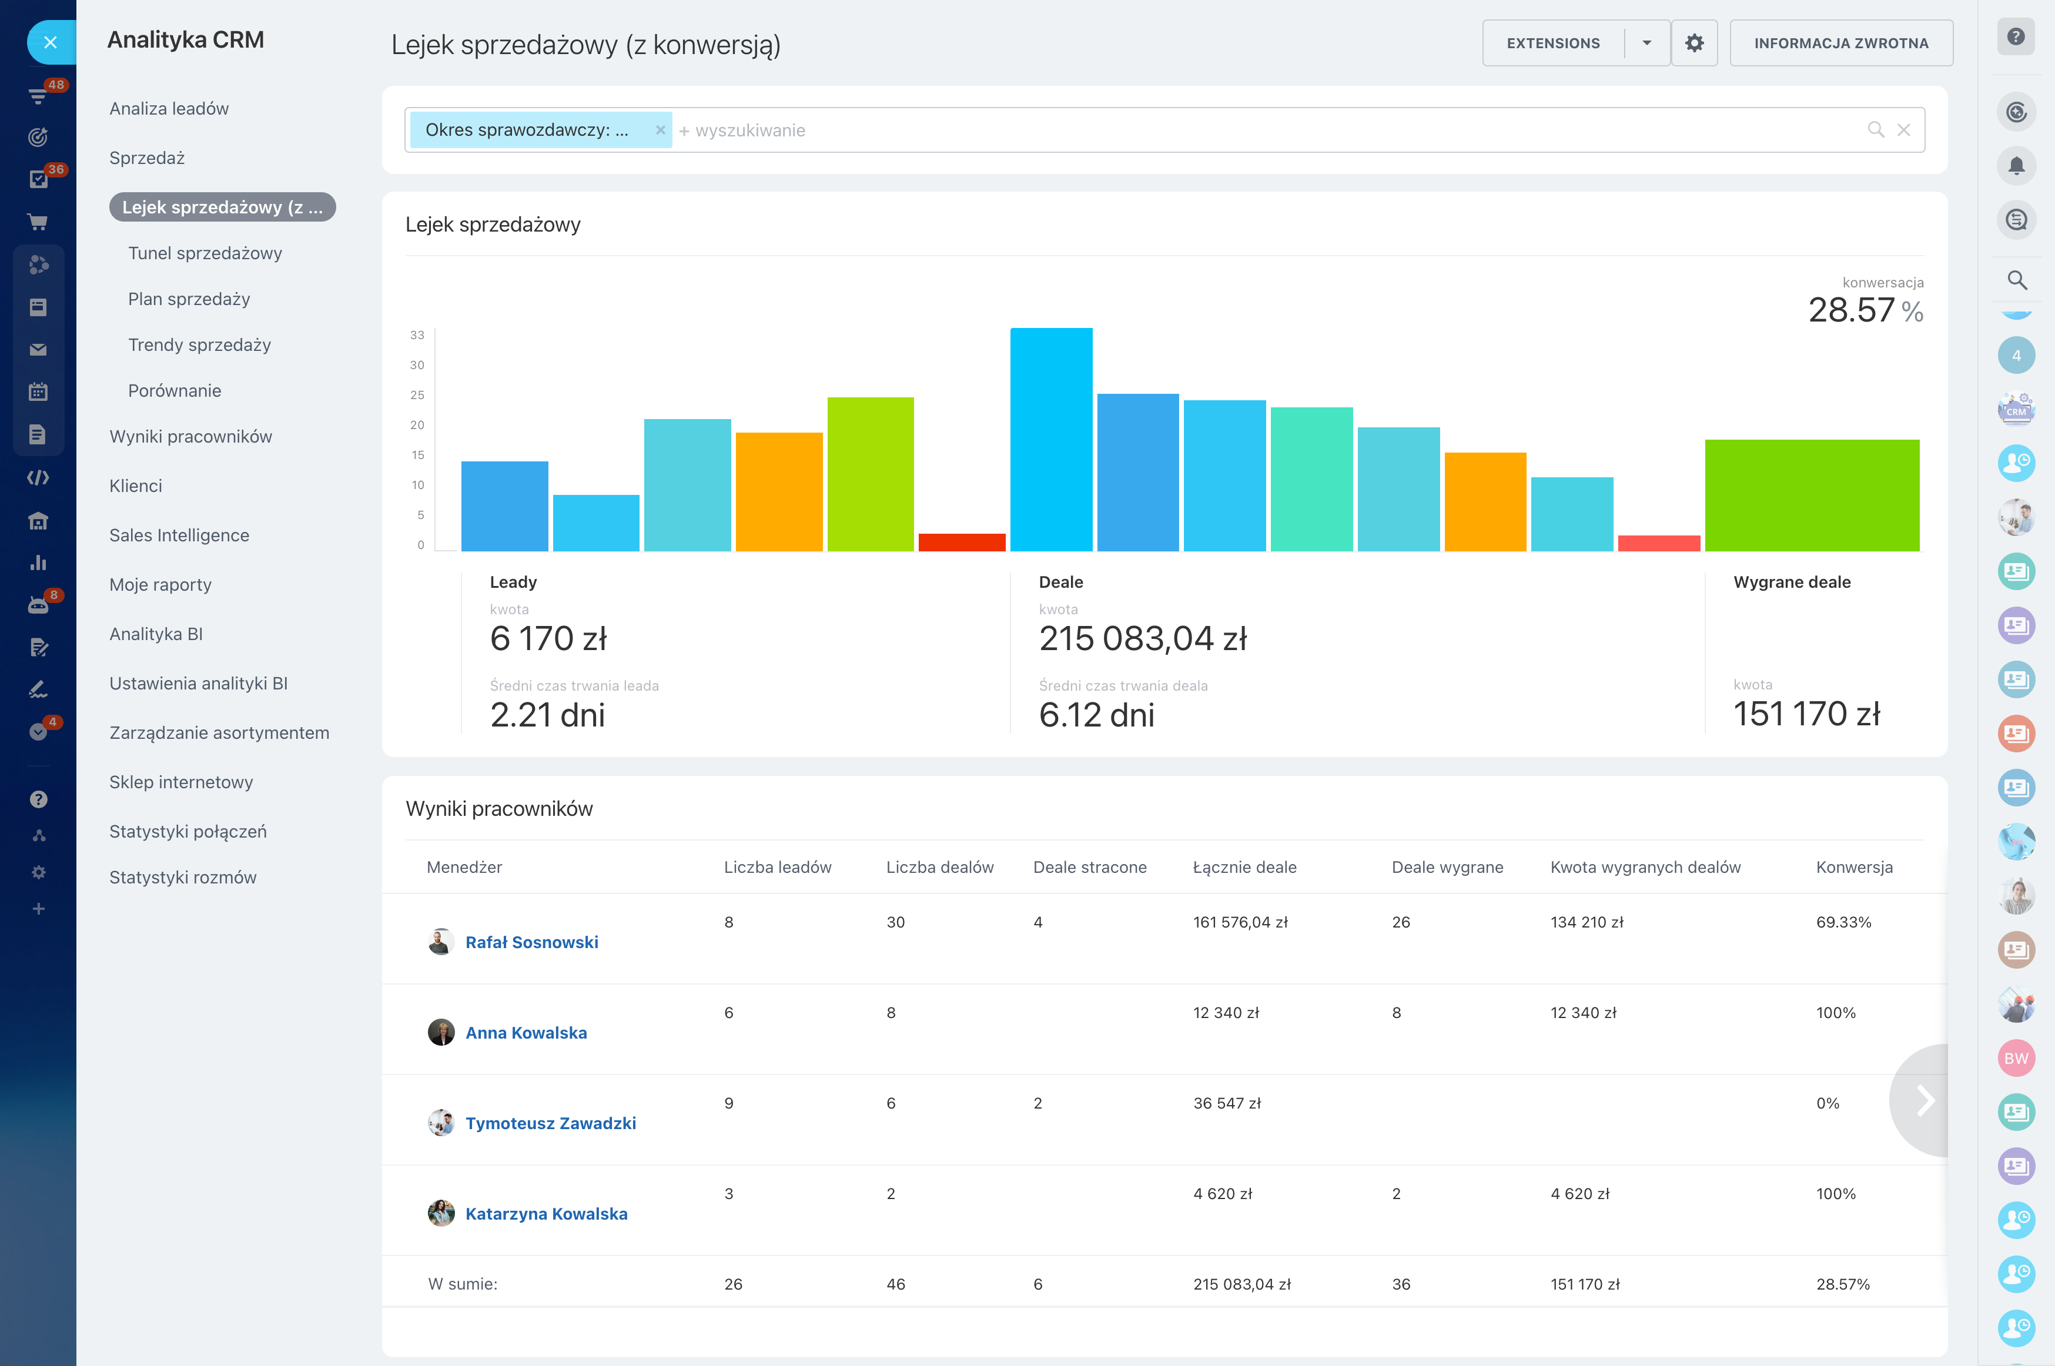
Task: Open Tunel sprzedażowy menu item
Action: tap(205, 253)
